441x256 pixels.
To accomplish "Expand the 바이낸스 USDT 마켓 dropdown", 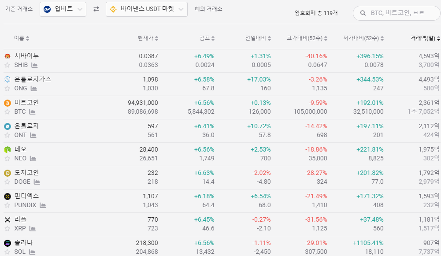I will pos(147,9).
